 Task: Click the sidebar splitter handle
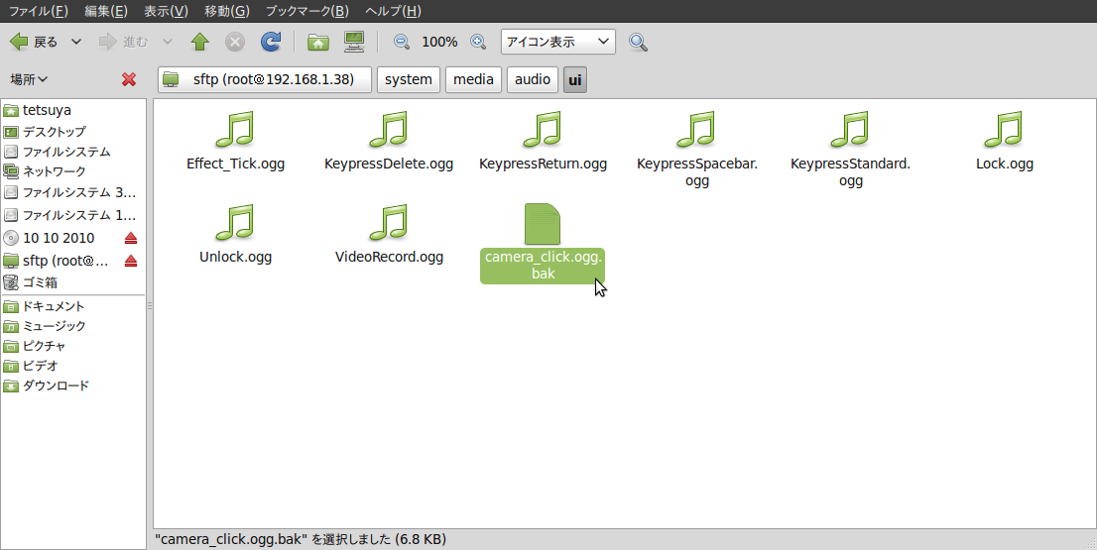click(x=150, y=306)
